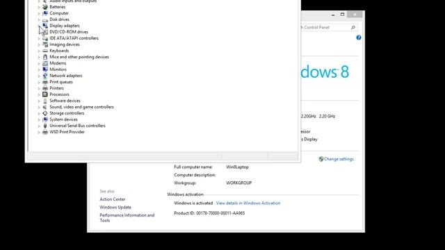
Task: Select the Imaging devices label
Action: [x=65, y=44]
